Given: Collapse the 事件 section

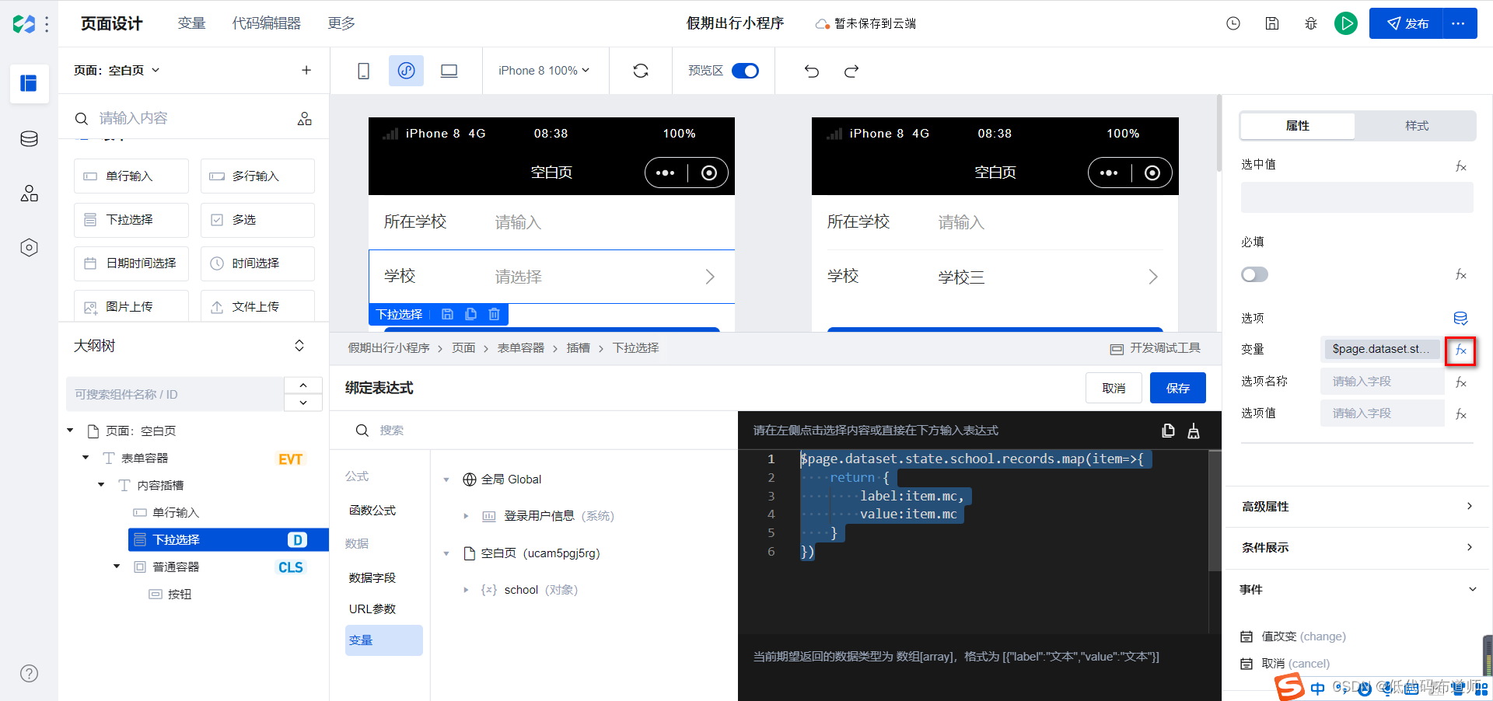Looking at the screenshot, I should point(1357,589).
